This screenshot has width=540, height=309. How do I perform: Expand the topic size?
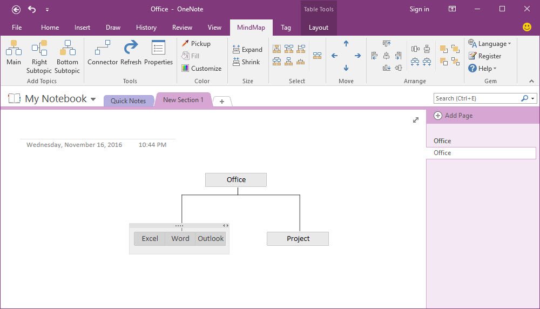247,50
